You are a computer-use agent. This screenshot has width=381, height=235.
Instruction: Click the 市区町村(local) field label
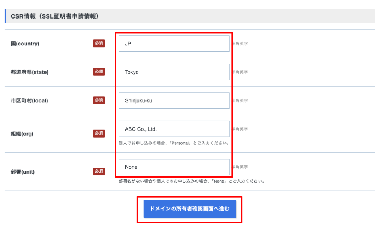point(29,100)
